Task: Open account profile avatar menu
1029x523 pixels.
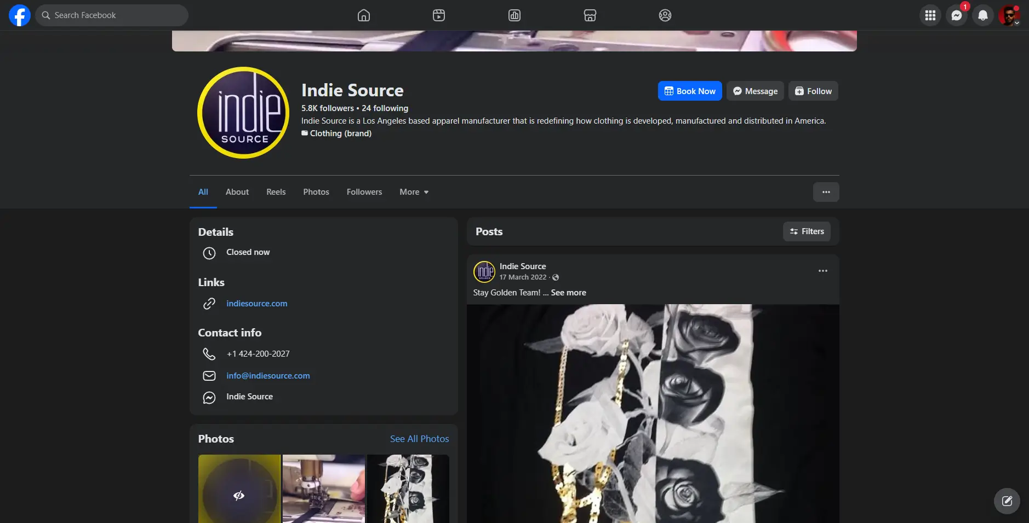Action: 1009,15
